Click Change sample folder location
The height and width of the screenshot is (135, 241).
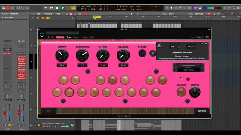pos(182,52)
